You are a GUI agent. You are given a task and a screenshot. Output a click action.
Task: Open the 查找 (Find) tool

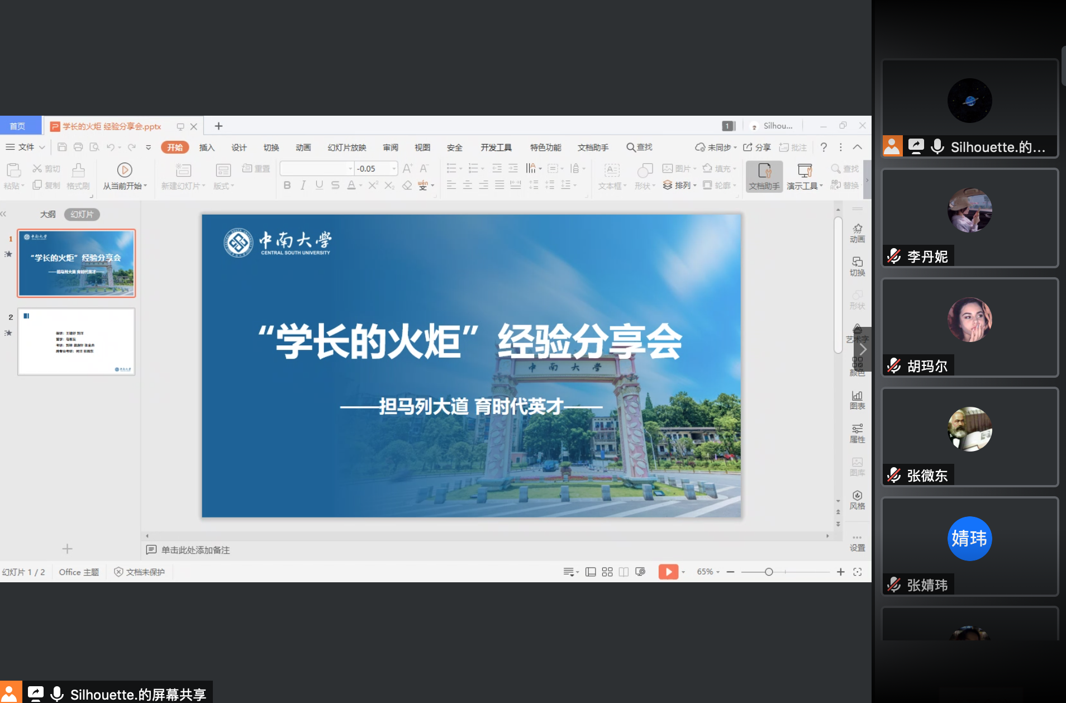click(x=844, y=168)
